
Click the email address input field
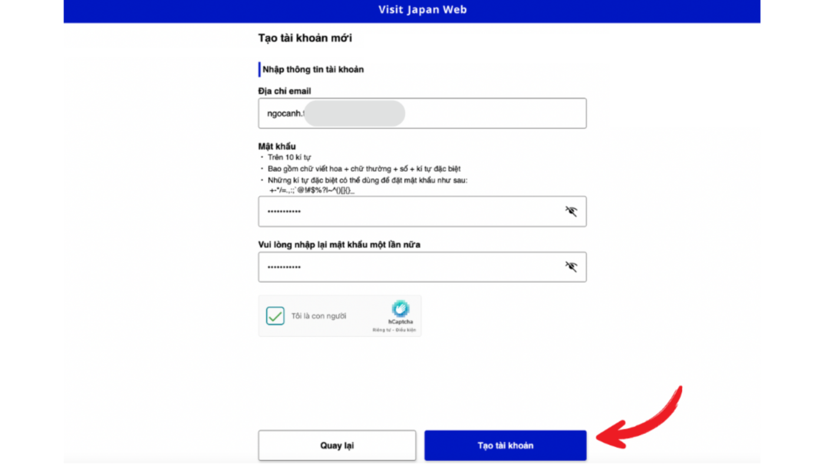click(x=422, y=113)
